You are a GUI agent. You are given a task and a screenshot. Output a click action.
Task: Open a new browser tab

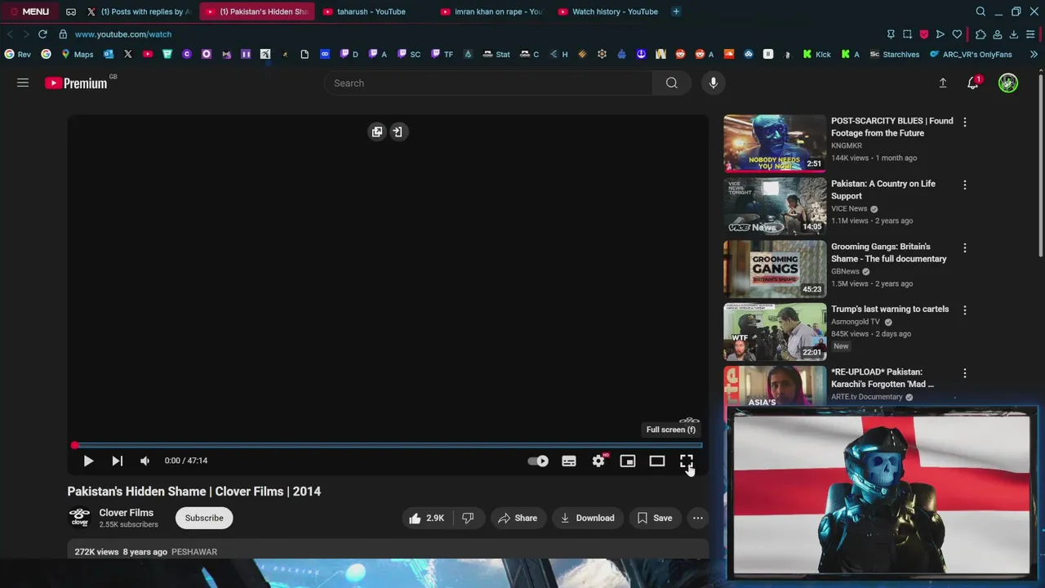tap(676, 11)
